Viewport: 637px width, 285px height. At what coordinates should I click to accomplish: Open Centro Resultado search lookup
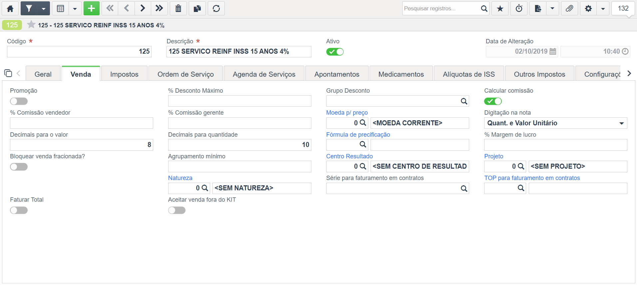(x=363, y=166)
